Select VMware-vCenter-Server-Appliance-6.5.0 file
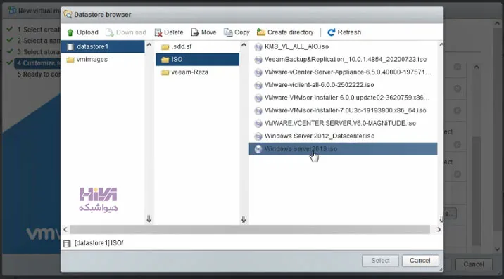 coord(343,72)
